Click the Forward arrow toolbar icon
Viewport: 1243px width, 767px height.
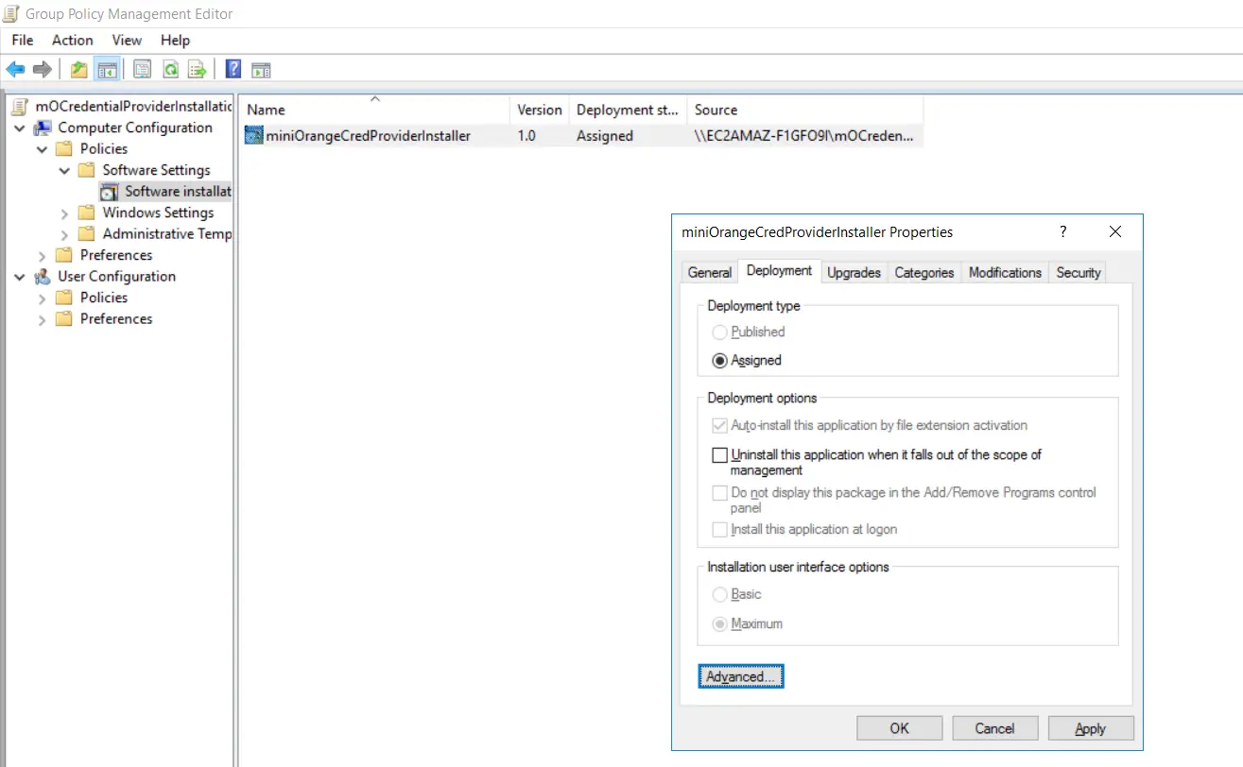click(x=42, y=69)
